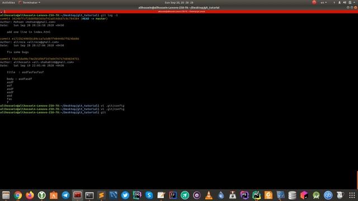Open Activities overview
The height and width of the screenshot is (201, 358).
coord(8,2)
